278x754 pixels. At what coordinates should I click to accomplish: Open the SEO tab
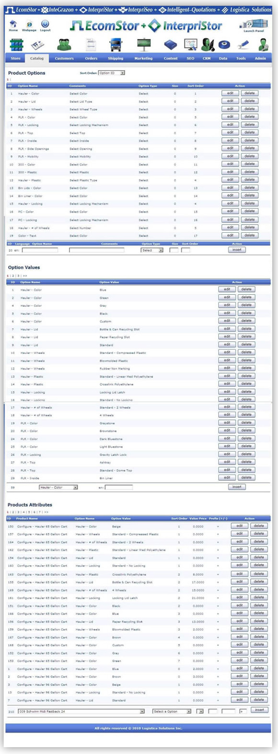click(x=191, y=58)
